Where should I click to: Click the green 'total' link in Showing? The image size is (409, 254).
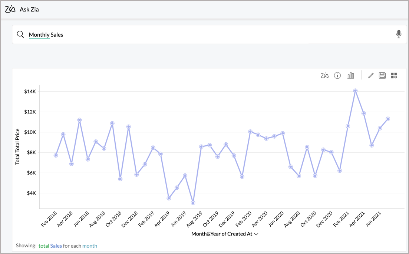point(44,245)
